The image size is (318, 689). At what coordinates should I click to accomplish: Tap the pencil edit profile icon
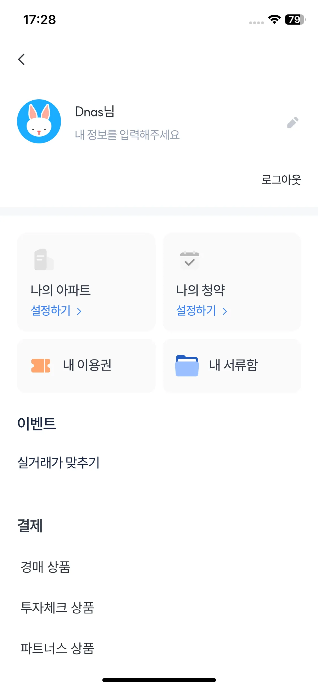[293, 122]
